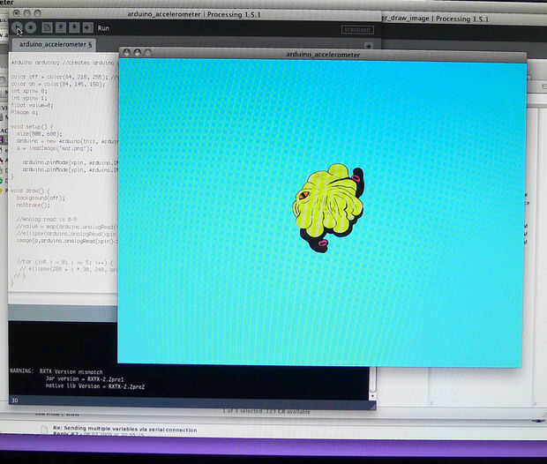The width and height of the screenshot is (547, 464).
Task: Click the console line 'Jar version = RXTX-2.2pre1'
Action: tap(85, 379)
